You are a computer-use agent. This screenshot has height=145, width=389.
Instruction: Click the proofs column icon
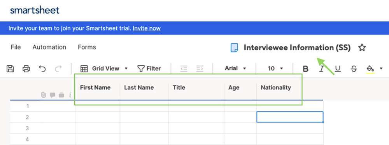[x=61, y=95]
